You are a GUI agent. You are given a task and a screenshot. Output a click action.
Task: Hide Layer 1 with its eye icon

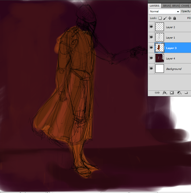click(x=151, y=37)
